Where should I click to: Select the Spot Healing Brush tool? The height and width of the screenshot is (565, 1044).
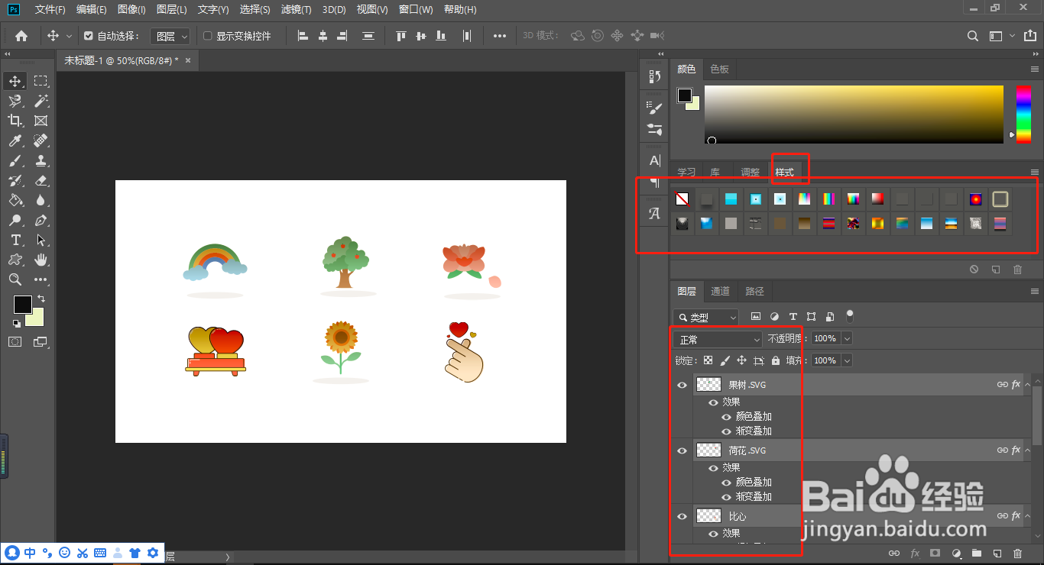pyautogui.click(x=41, y=140)
